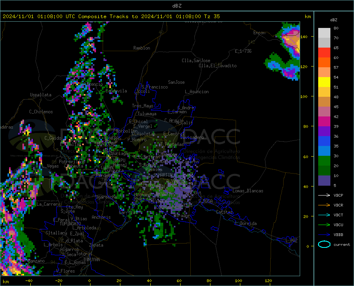The width and height of the screenshot is (354, 286).
Task: Select the light gray 70-80 dBZ swatch
Action: coord(324,33)
